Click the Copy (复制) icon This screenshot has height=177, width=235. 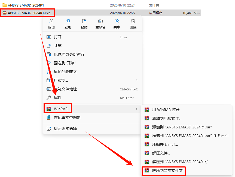coord(68,21)
